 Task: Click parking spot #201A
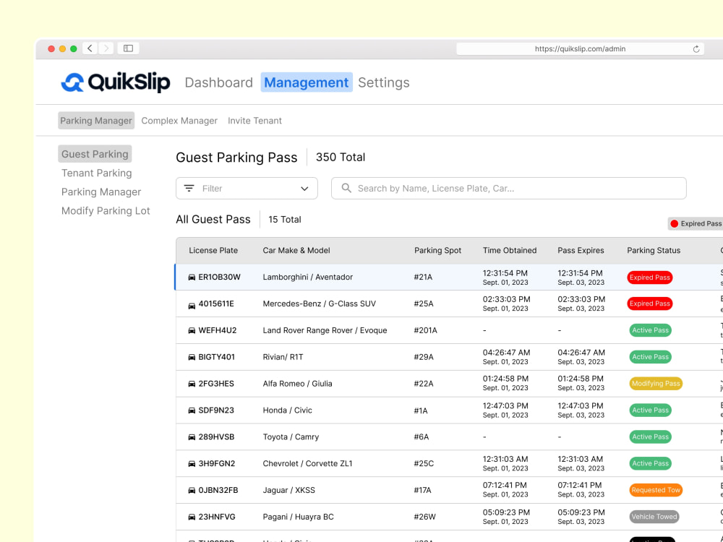tap(426, 330)
